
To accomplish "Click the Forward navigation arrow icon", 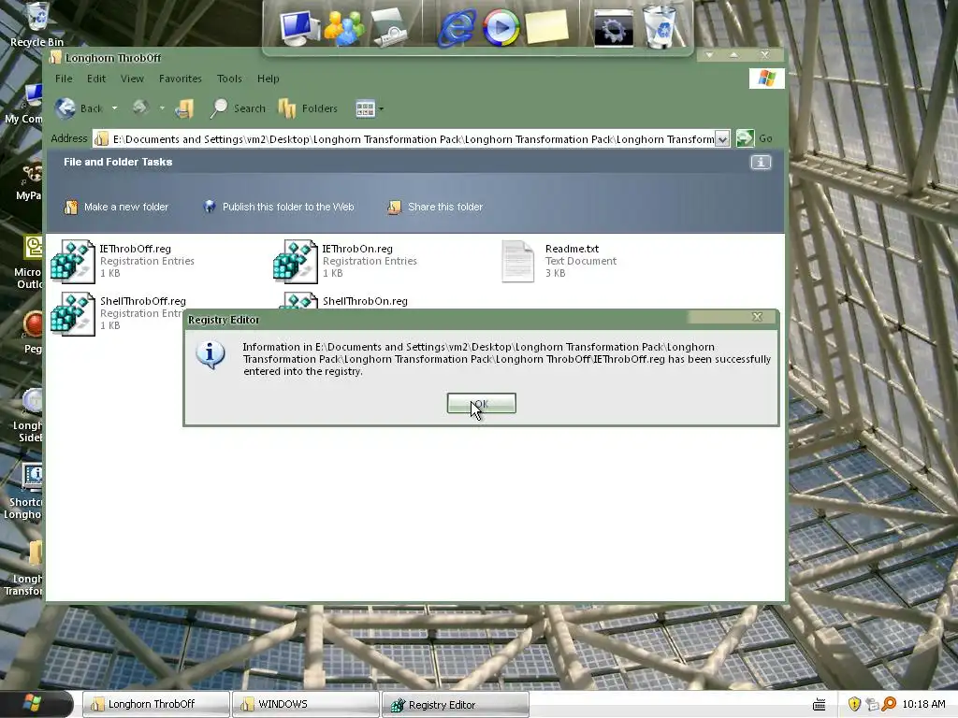I will point(140,108).
